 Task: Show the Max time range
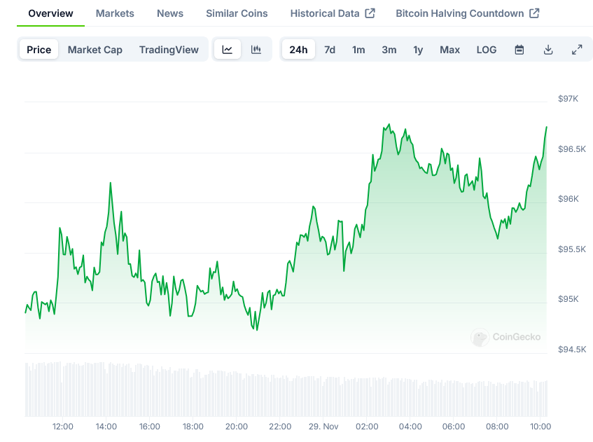[x=449, y=50]
